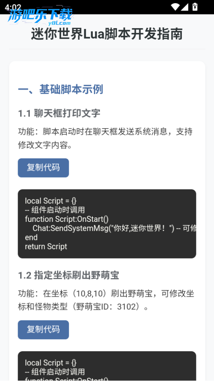Image resolution: width=214 pixels, height=381 pixels.
Task: Tap description mentioning 野萌宝ID：3102
Action: (106, 300)
